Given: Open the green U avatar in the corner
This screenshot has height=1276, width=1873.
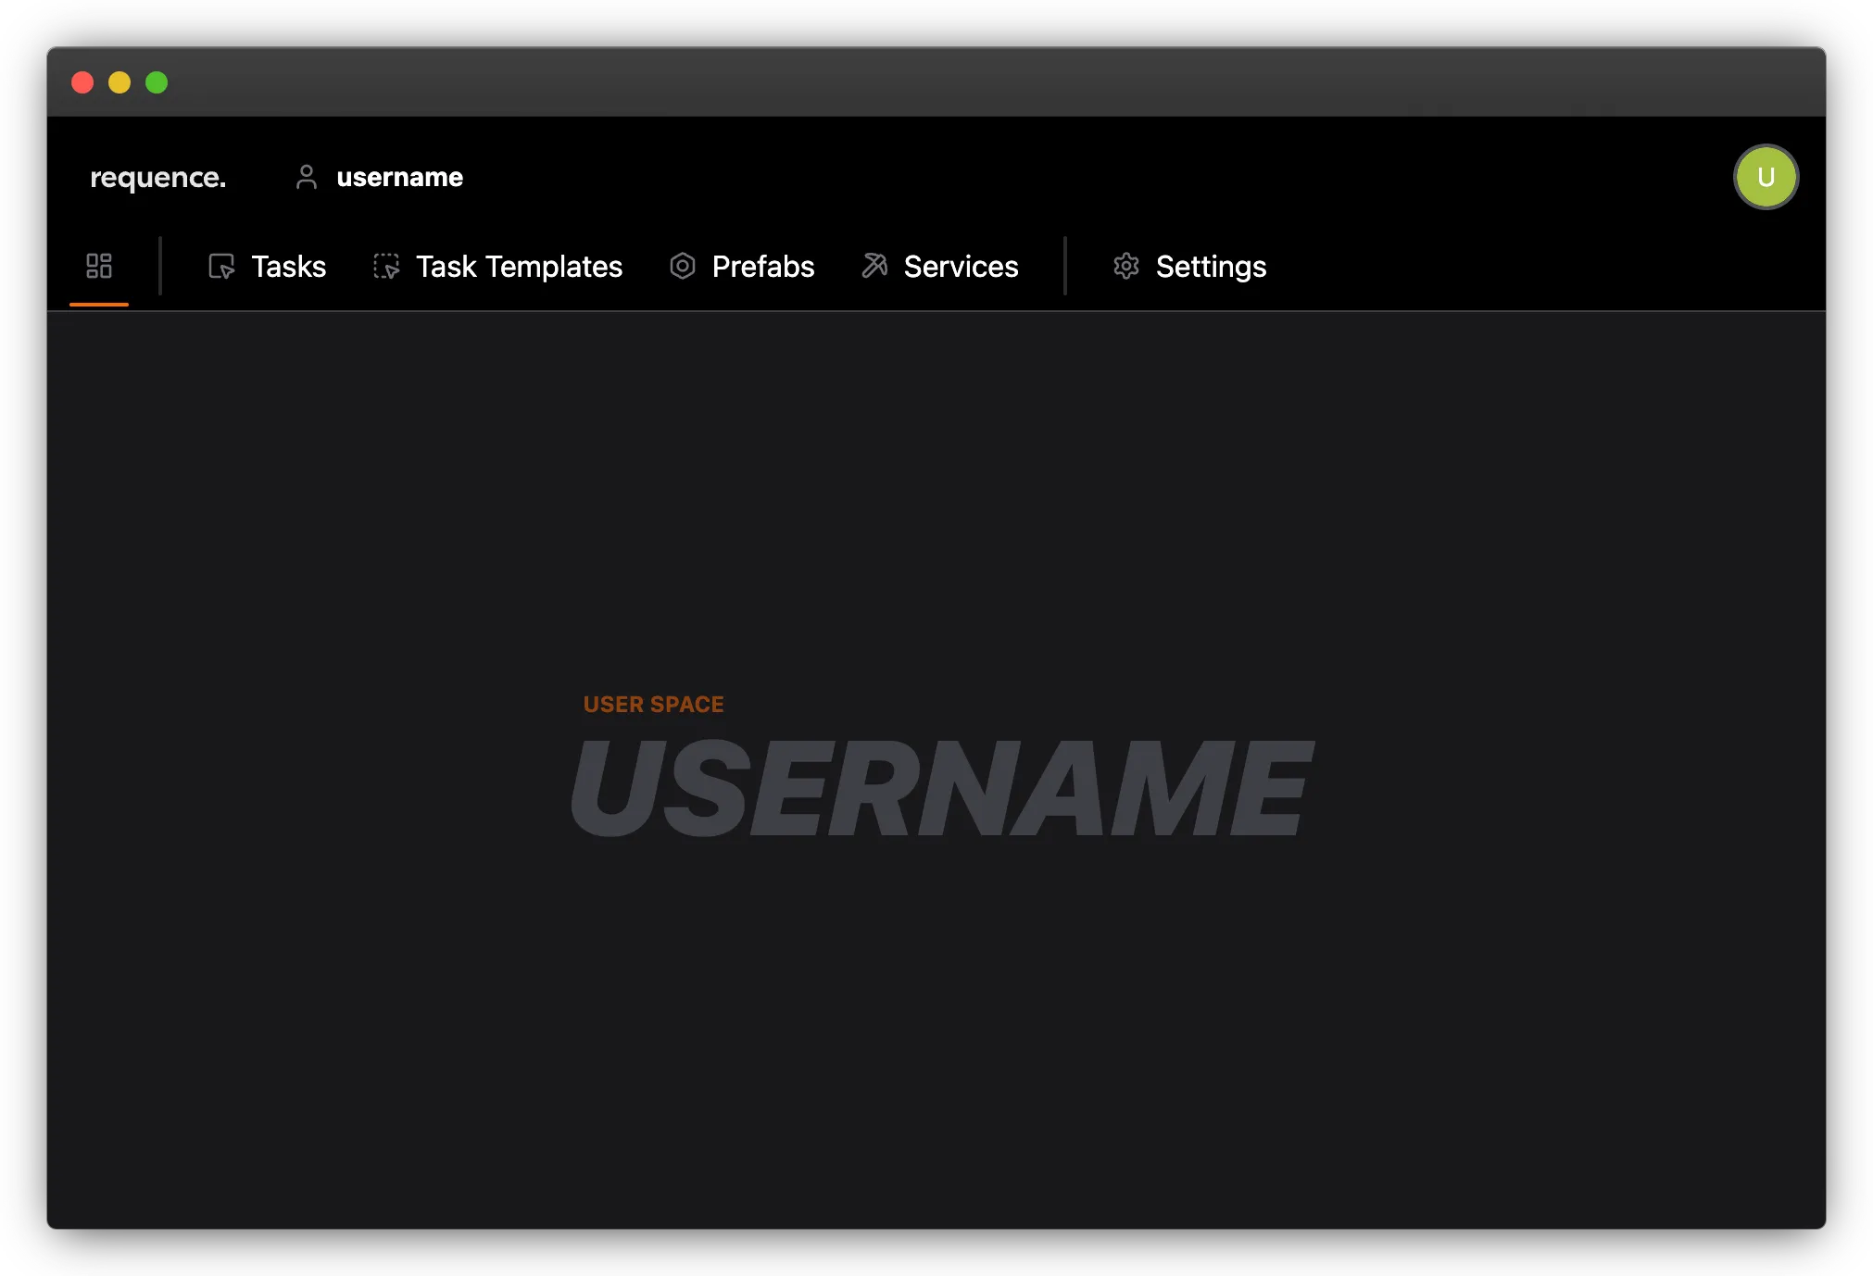Looking at the screenshot, I should coord(1766,177).
